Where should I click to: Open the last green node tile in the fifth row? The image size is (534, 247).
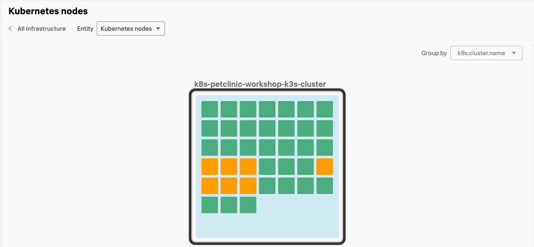tap(325, 186)
